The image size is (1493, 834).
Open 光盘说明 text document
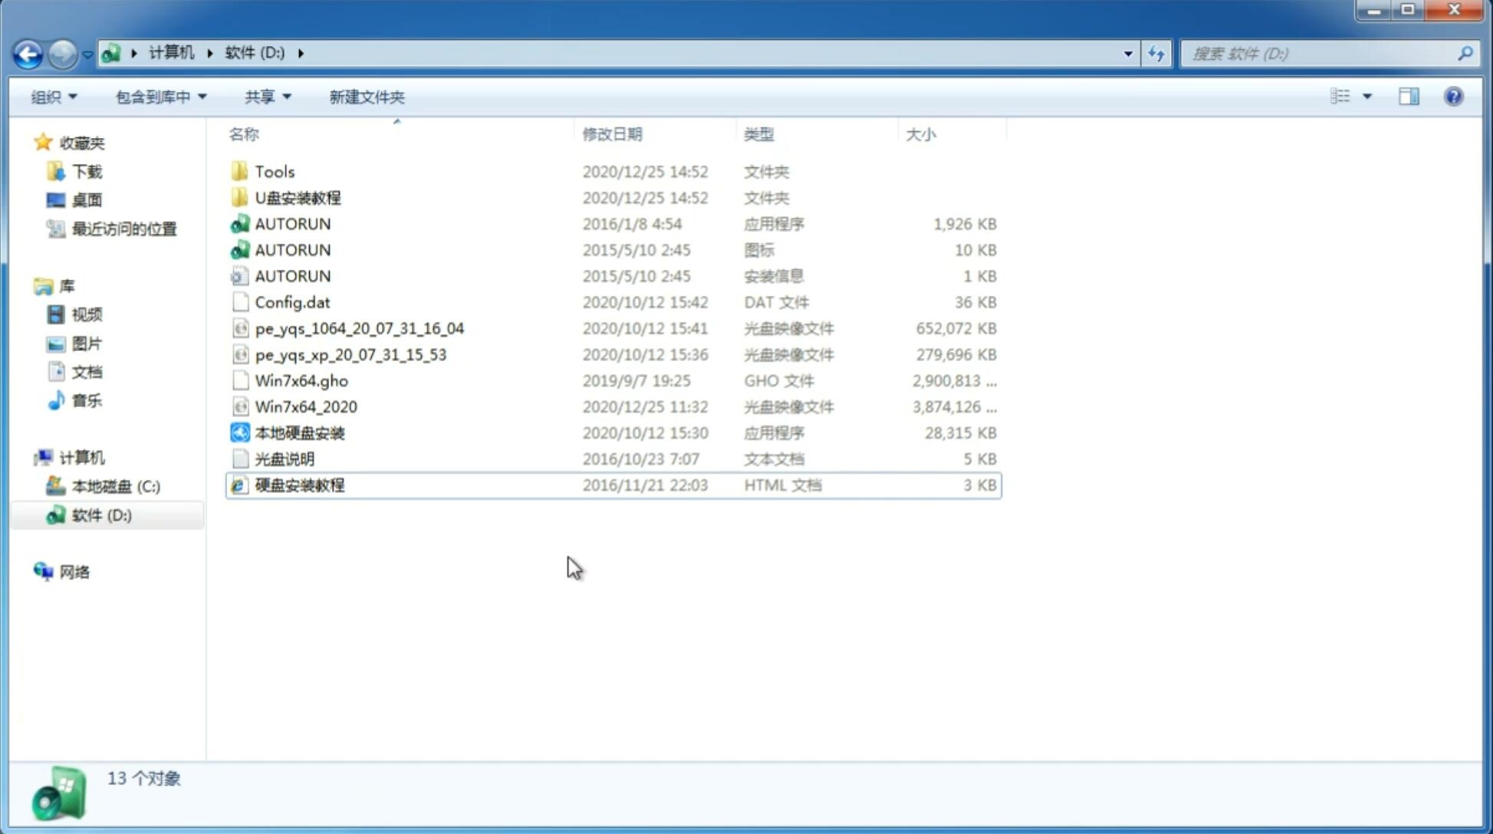point(284,459)
